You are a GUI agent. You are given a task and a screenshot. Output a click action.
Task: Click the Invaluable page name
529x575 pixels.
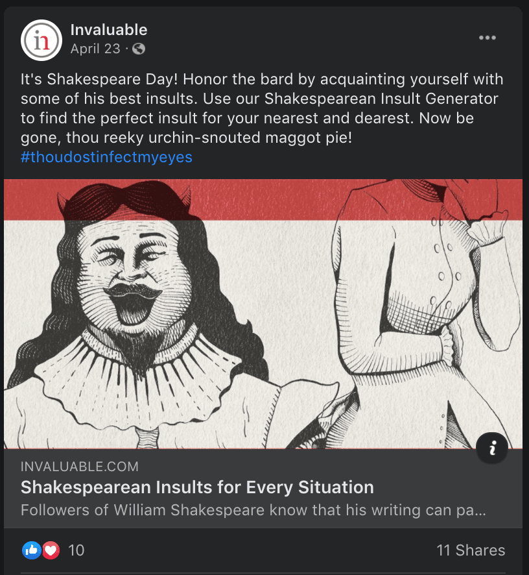tap(109, 30)
